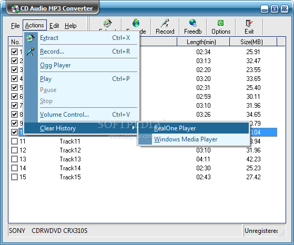Sort by the Length(min) column header

pos(203,42)
